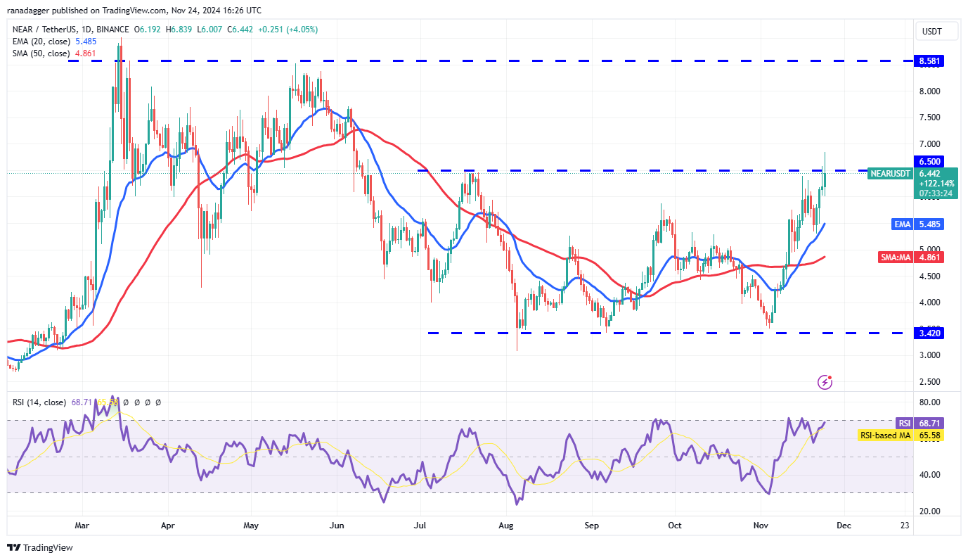
Task: Select the RSI (14, close) indicator legend
Action: pyautogui.click(x=39, y=402)
